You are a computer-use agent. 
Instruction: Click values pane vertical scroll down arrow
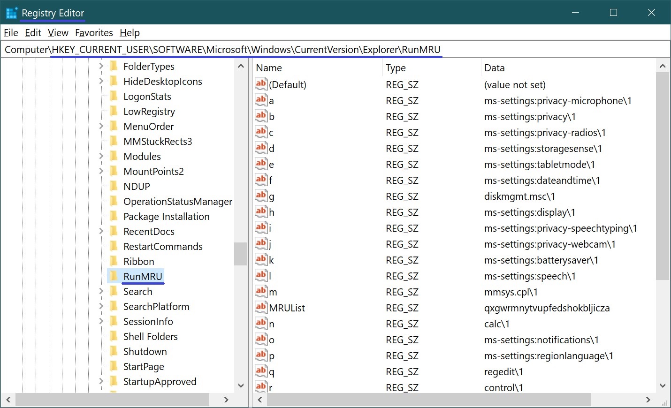click(663, 385)
